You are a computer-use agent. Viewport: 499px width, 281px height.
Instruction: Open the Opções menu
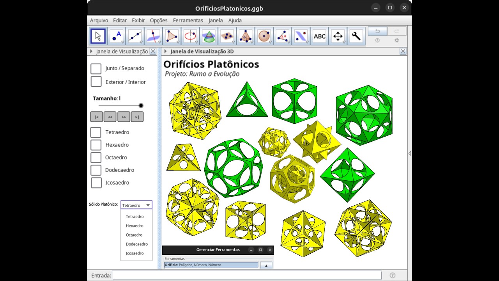(x=159, y=20)
